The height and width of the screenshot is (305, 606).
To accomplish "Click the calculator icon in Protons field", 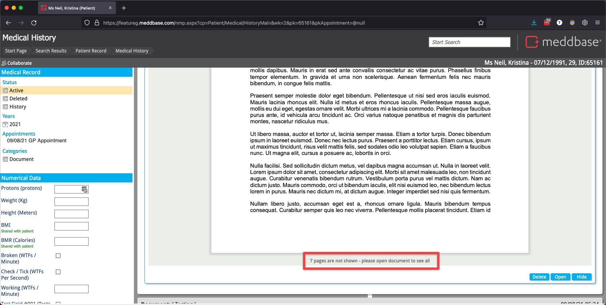I will coord(85,189).
